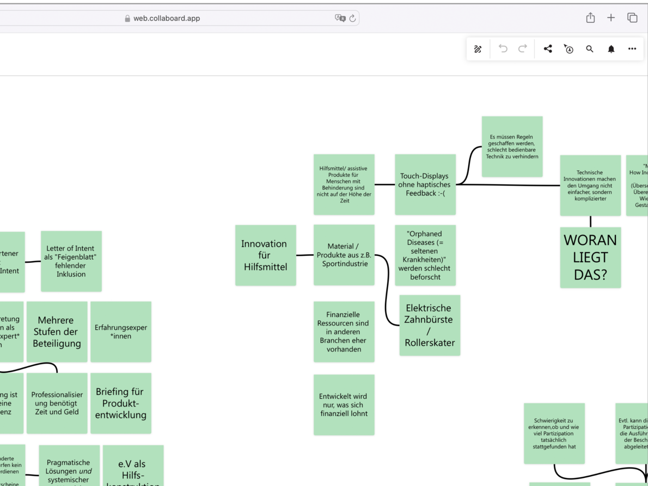Select the 'WORAN LIEGT DAS?' card

(x=590, y=257)
